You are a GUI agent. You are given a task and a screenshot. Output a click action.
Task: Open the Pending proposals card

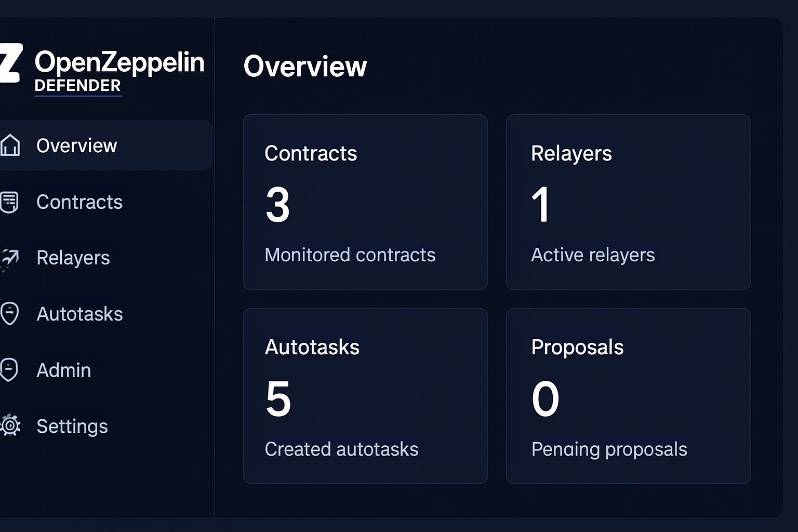coord(629,396)
